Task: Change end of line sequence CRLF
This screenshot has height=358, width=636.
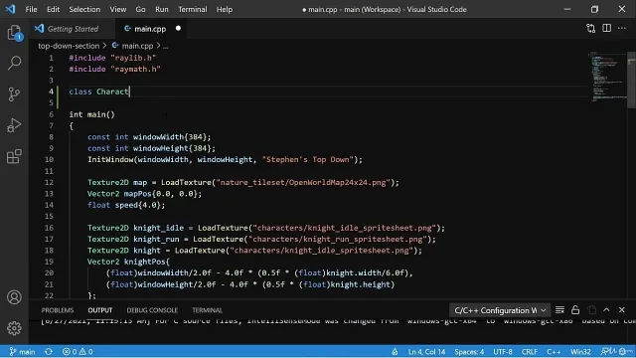Action: coord(530,351)
